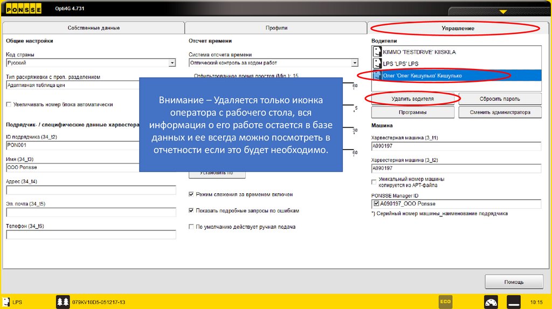
Task: Click the Олег driver avatar icon
Action: [x=377, y=75]
